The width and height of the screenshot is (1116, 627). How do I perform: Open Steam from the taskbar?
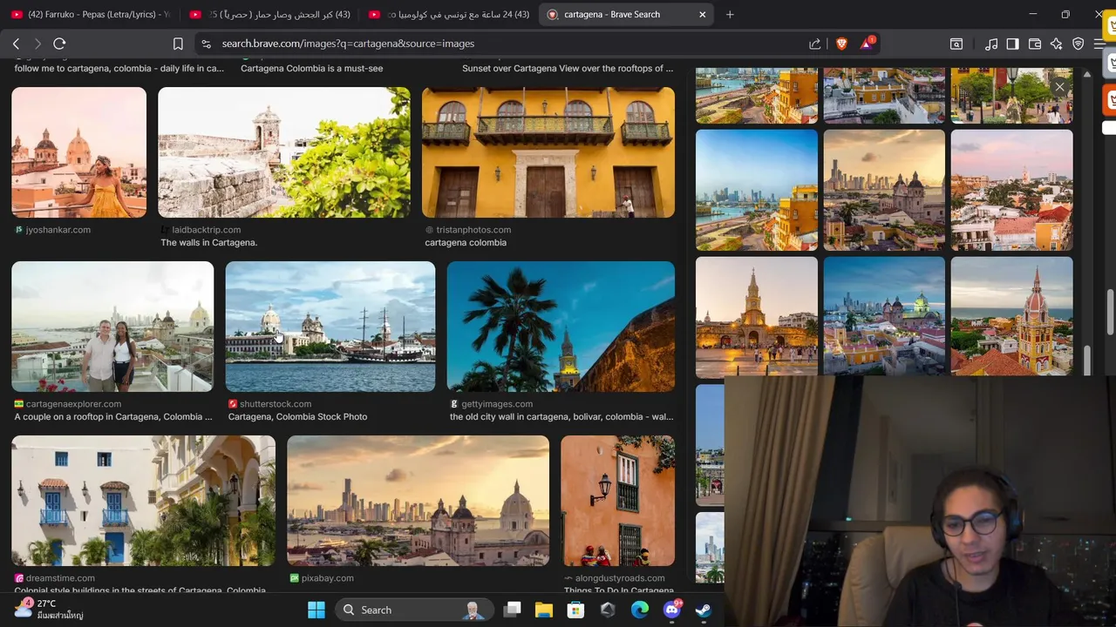703,610
